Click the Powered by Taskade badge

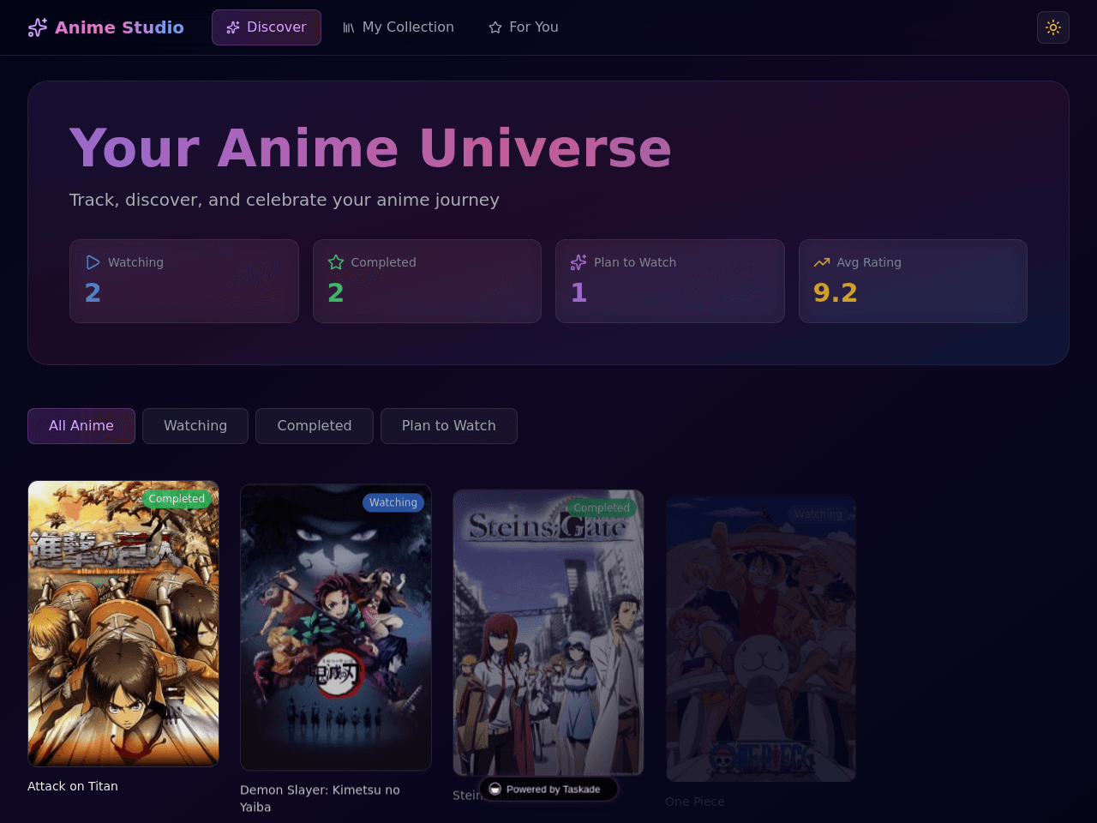click(548, 789)
